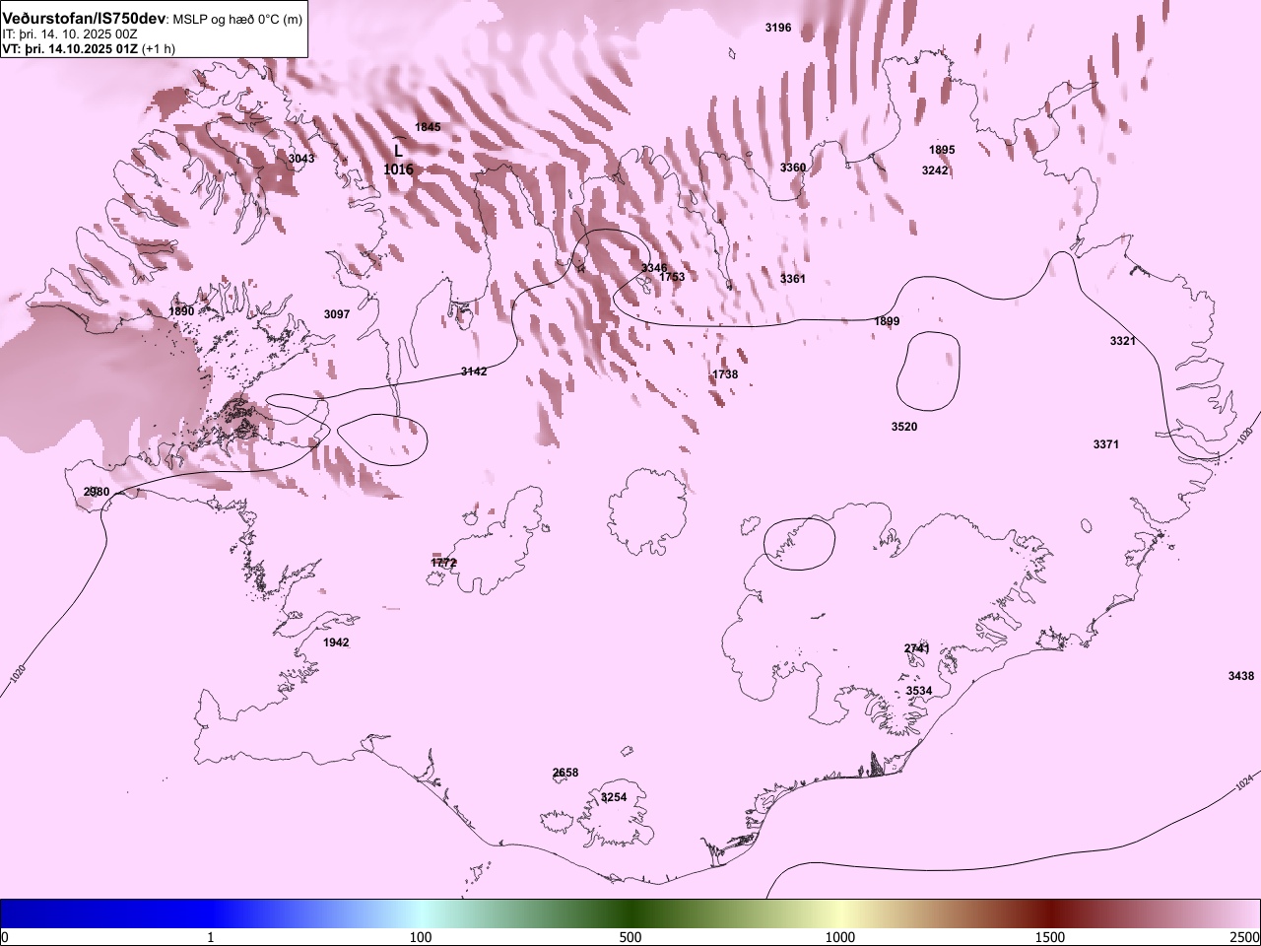
Task: Click the 1024 isobar label
Action: point(1244,784)
